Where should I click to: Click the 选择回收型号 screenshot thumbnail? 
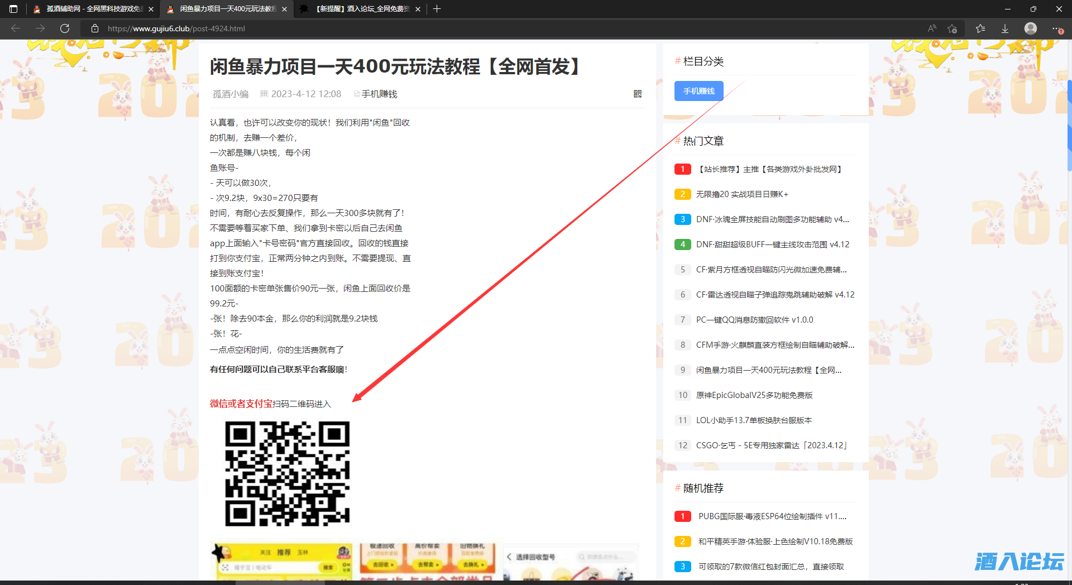point(571,561)
